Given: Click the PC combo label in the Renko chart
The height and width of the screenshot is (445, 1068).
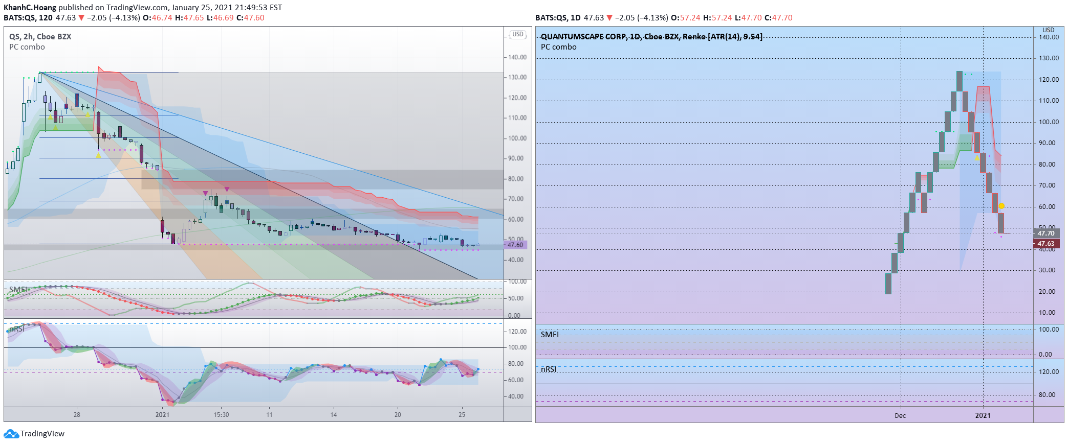Looking at the screenshot, I should [559, 47].
